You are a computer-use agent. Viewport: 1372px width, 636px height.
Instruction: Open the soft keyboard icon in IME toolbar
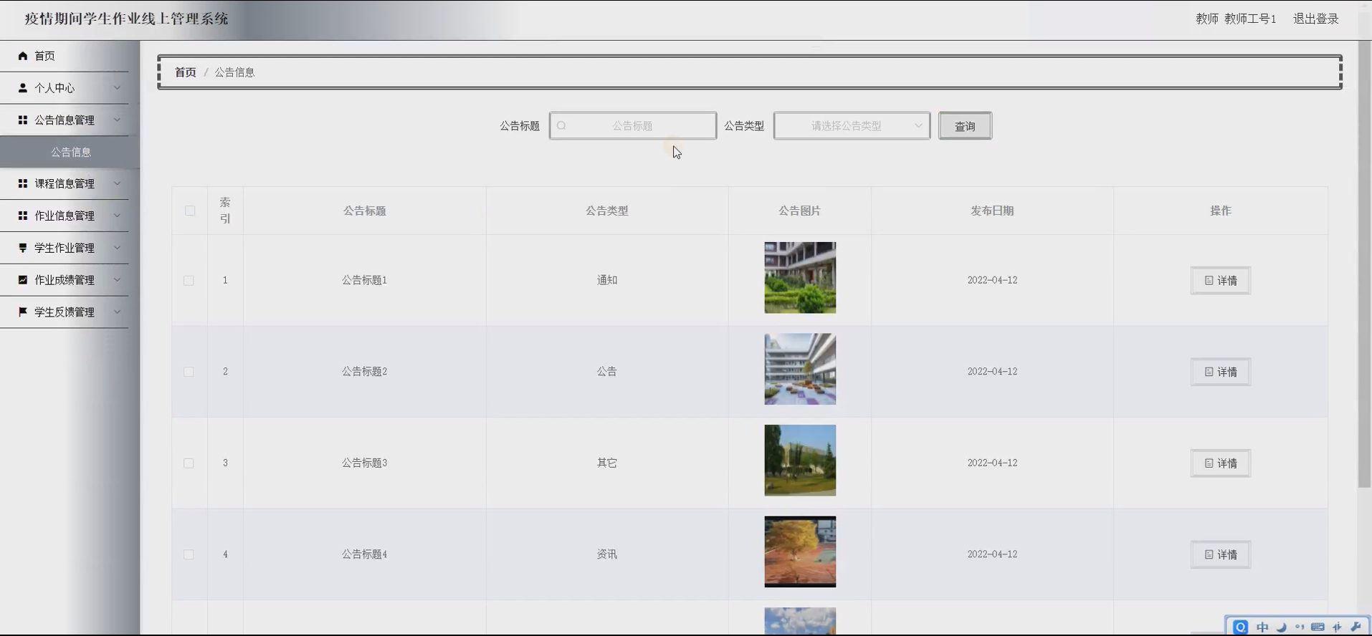click(x=1318, y=627)
